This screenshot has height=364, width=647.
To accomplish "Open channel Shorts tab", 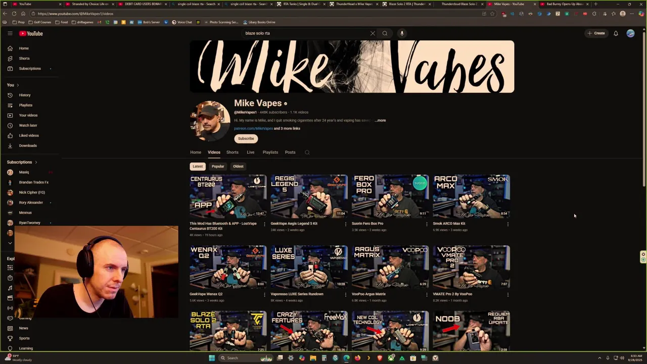I will (x=233, y=152).
